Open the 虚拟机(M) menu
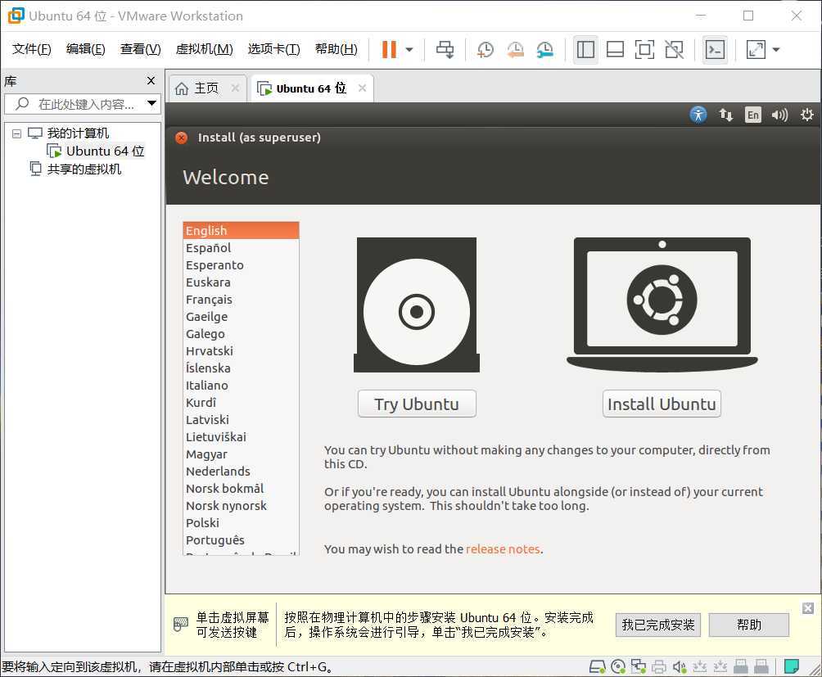 [204, 49]
